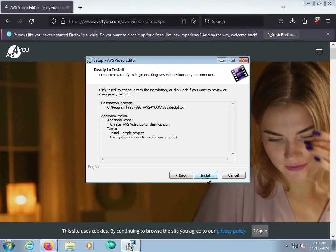Open File Explorer from taskbar
Screen dimensions: 336x252
coord(70,245)
